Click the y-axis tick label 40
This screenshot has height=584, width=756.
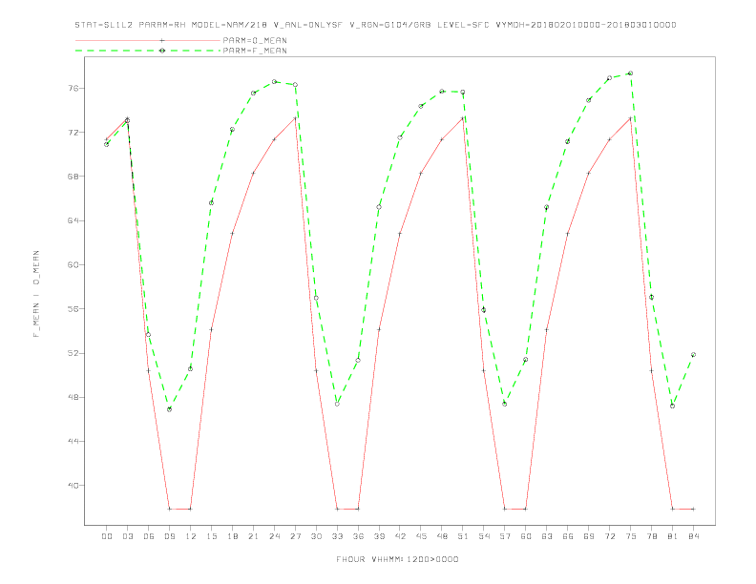pyautogui.click(x=73, y=485)
